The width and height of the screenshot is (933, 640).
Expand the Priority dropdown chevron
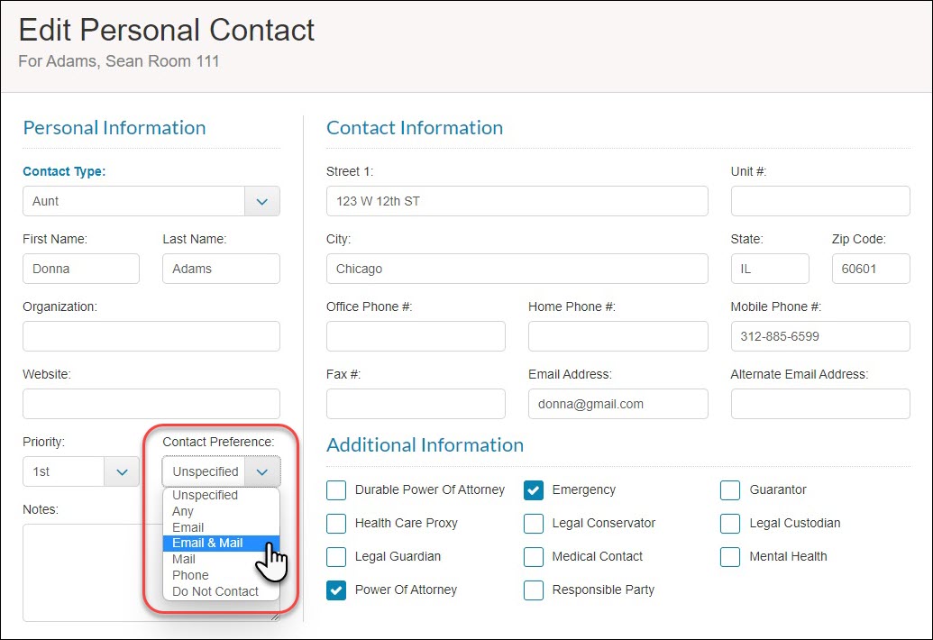pyautogui.click(x=122, y=471)
